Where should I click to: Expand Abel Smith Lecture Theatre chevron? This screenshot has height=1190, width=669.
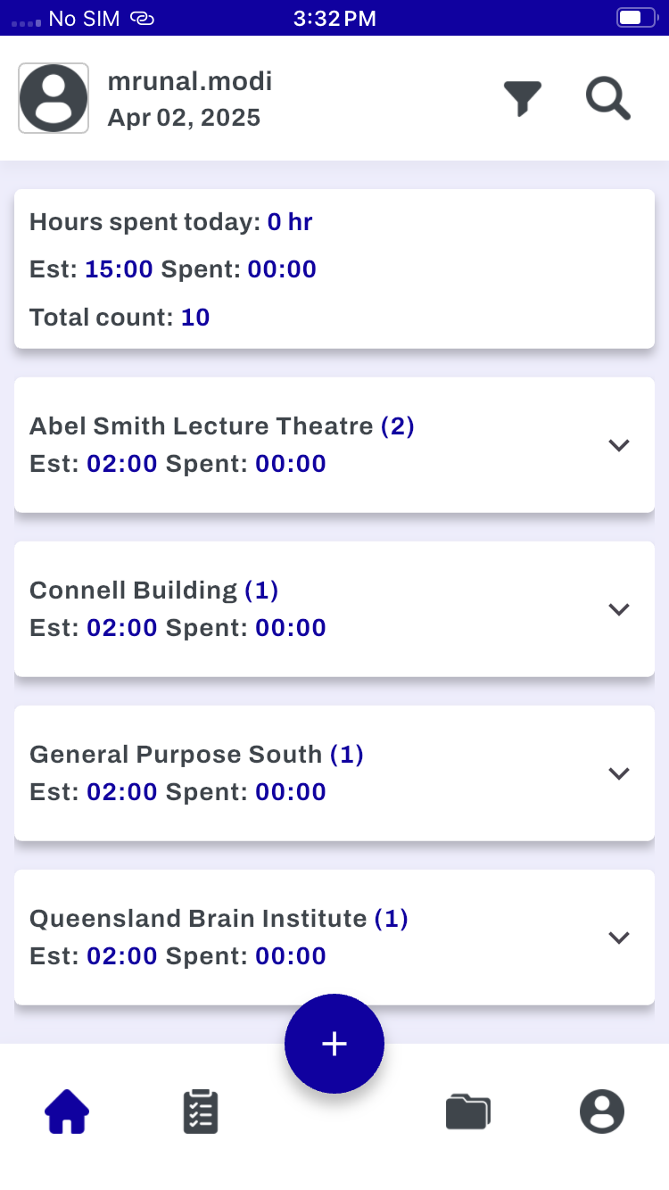click(x=619, y=445)
